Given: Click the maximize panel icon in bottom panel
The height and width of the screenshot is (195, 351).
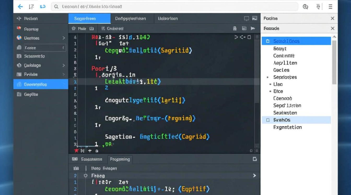Looking at the screenshot, I should click(x=255, y=159).
